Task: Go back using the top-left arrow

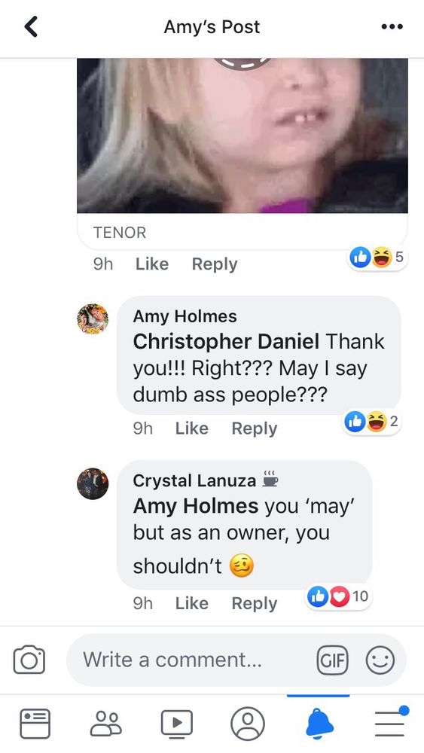Action: coord(31,26)
